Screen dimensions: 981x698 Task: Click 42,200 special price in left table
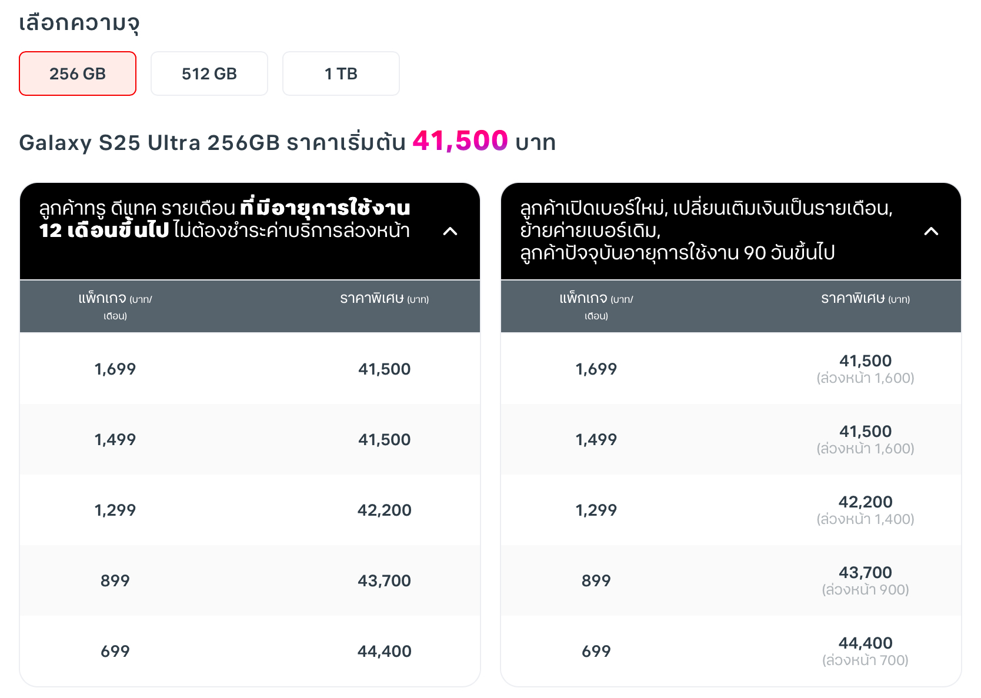(x=385, y=510)
